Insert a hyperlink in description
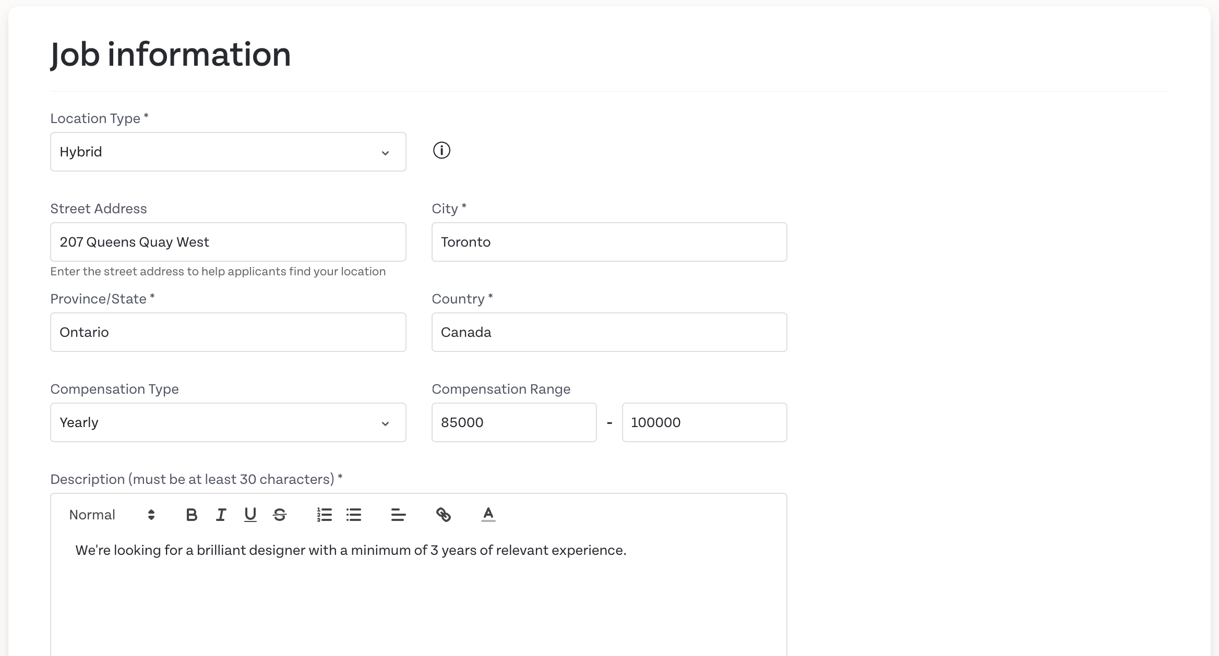The width and height of the screenshot is (1219, 656). 444,515
